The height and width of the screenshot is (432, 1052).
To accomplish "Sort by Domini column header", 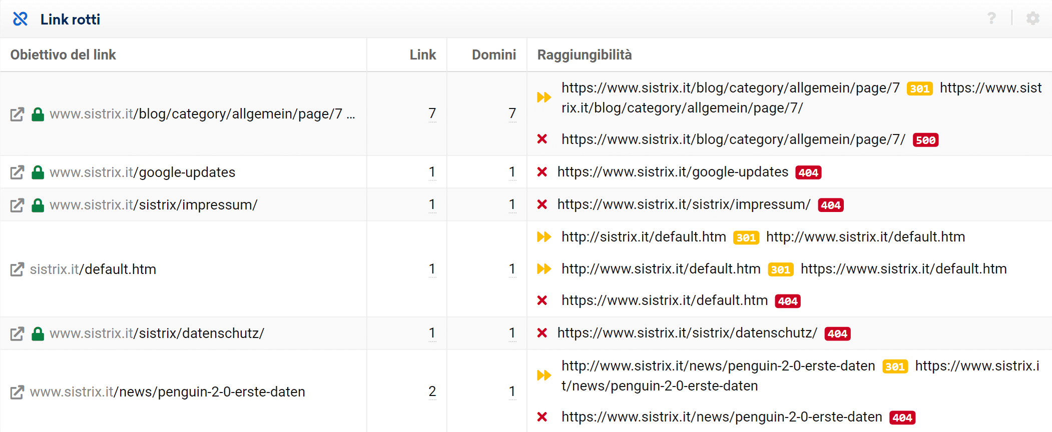I will pyautogui.click(x=494, y=54).
